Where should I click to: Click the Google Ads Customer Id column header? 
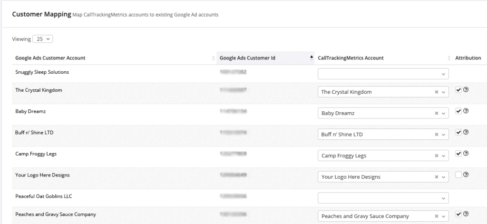pos(247,58)
